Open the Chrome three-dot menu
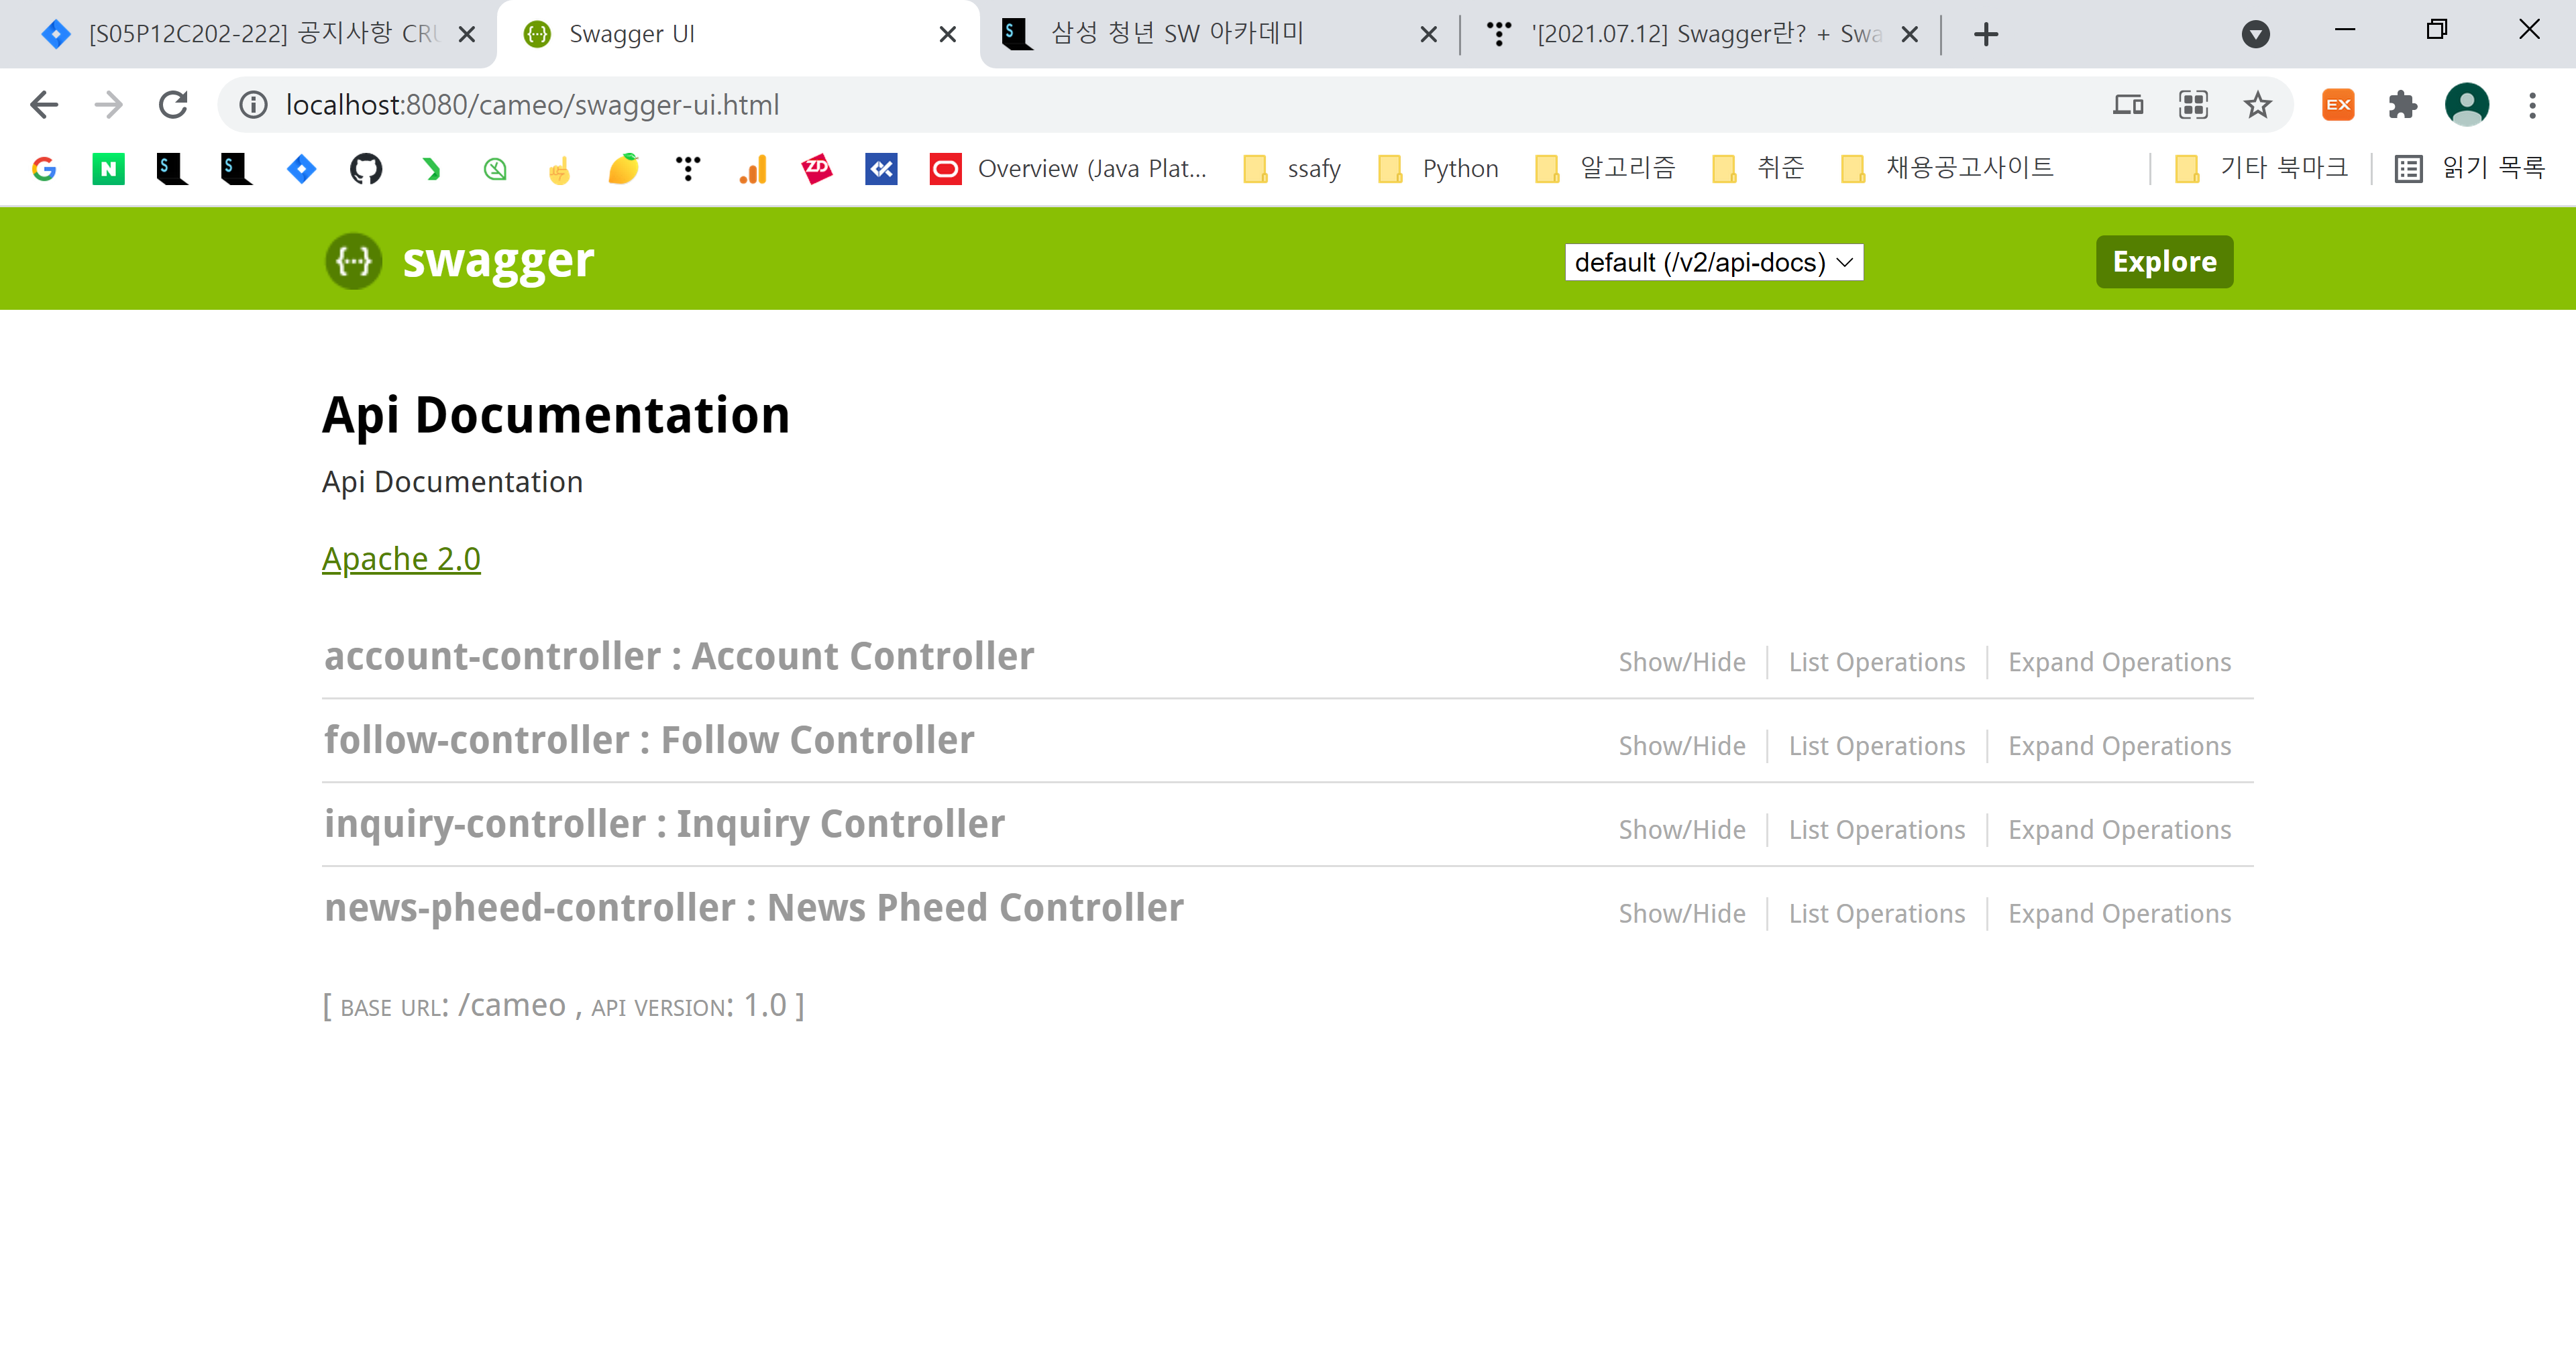The height and width of the screenshot is (1368, 2576). pyautogui.click(x=2532, y=105)
